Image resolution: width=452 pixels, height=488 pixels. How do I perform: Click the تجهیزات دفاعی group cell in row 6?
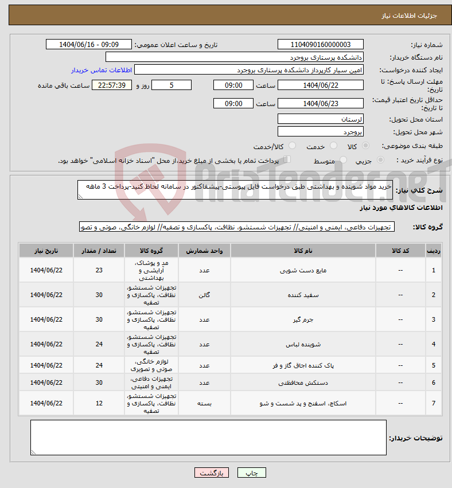pyautogui.click(x=151, y=382)
